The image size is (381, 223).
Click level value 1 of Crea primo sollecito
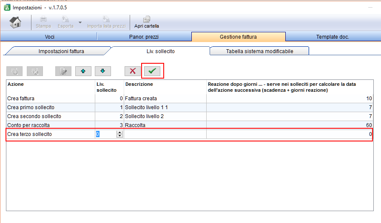[x=121, y=107]
